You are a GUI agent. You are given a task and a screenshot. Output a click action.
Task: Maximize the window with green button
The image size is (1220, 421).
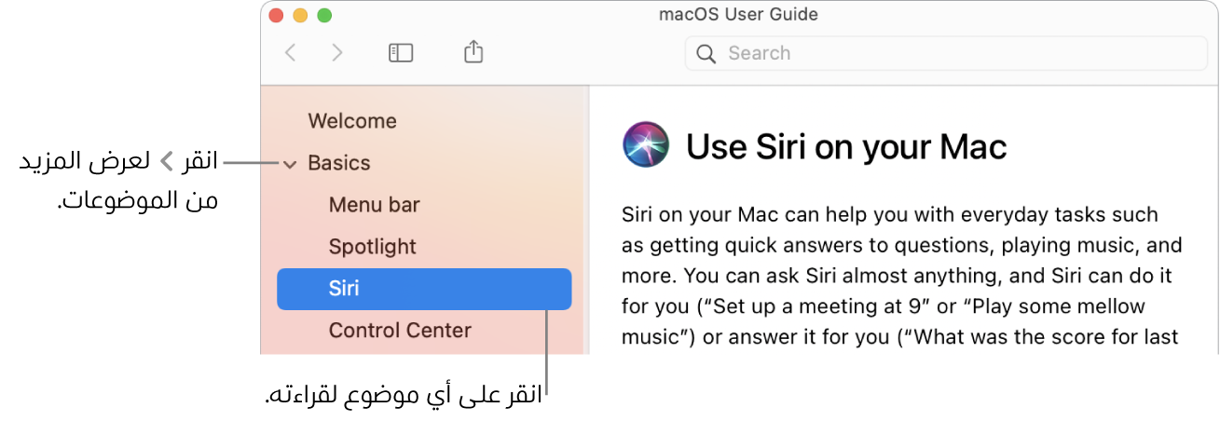(324, 15)
